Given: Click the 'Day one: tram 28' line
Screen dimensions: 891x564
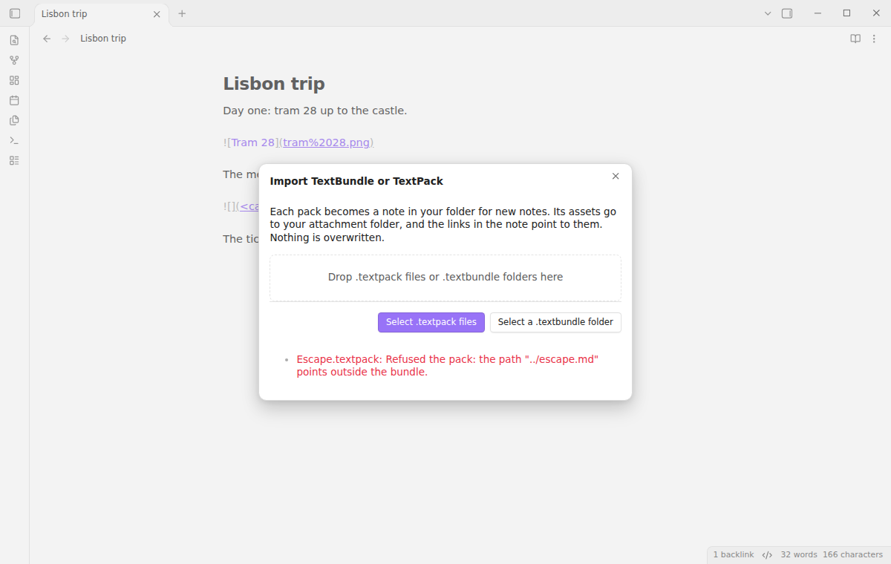Looking at the screenshot, I should point(315,111).
